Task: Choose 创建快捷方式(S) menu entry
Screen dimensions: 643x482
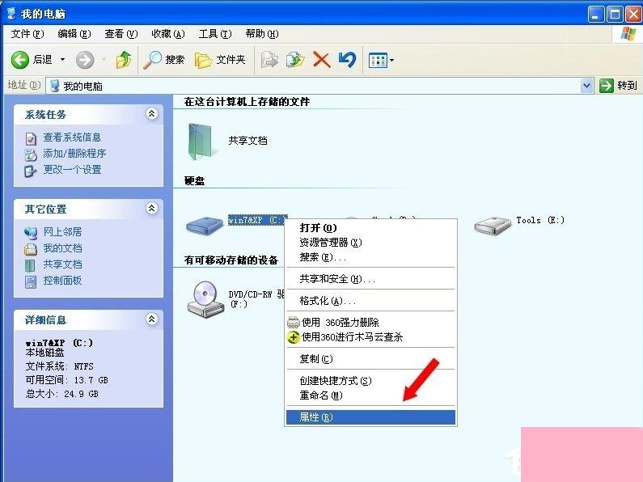Action: [x=370, y=381]
